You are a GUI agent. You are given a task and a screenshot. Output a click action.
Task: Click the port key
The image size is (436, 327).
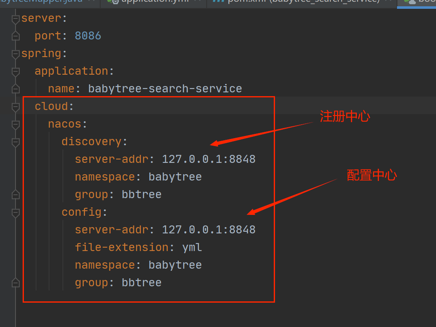(48, 36)
